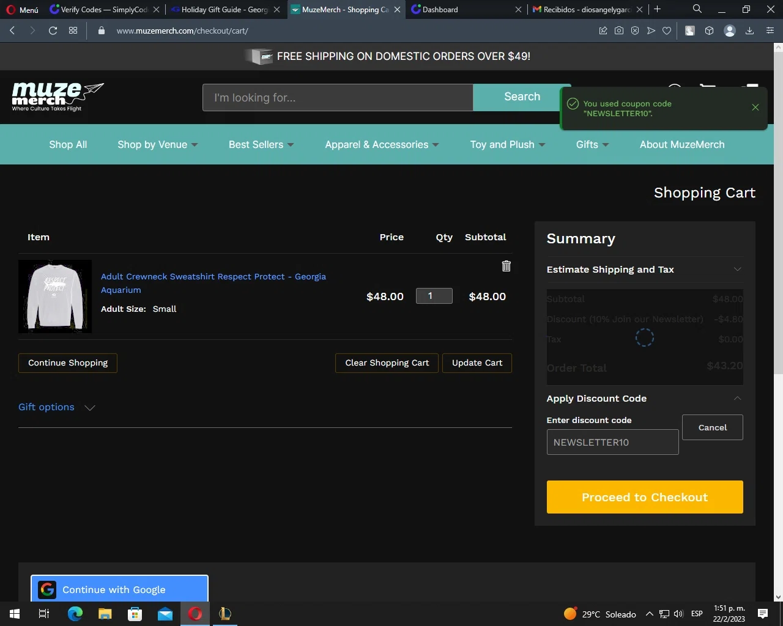Screen dimensions: 783x626
Task: Add page to bookmarks with heart icon
Action: tap(667, 31)
